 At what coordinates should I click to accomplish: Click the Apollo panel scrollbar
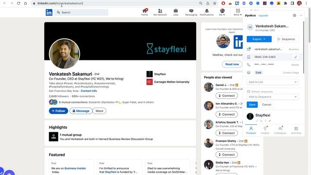[303, 48]
